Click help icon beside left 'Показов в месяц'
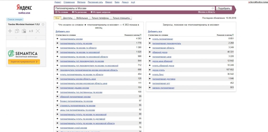This screenshot has height=132, width=268. pos(141,35)
